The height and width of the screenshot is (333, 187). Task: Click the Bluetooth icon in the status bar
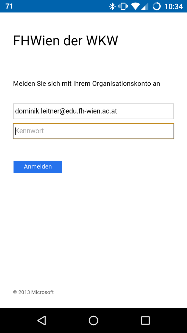[x=113, y=6]
